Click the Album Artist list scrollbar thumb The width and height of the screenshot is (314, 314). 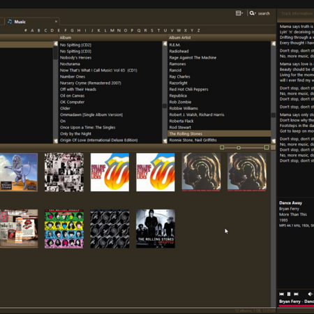[274, 115]
